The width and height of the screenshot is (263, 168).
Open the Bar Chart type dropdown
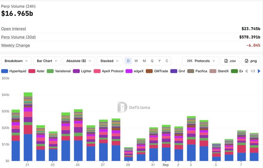[47, 61]
